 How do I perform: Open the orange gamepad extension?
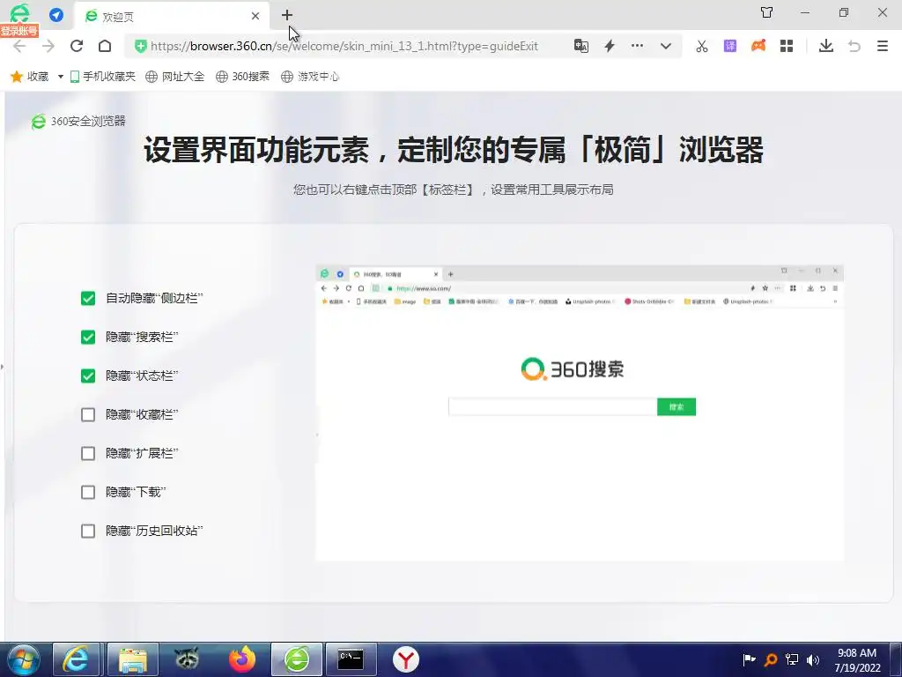758,46
